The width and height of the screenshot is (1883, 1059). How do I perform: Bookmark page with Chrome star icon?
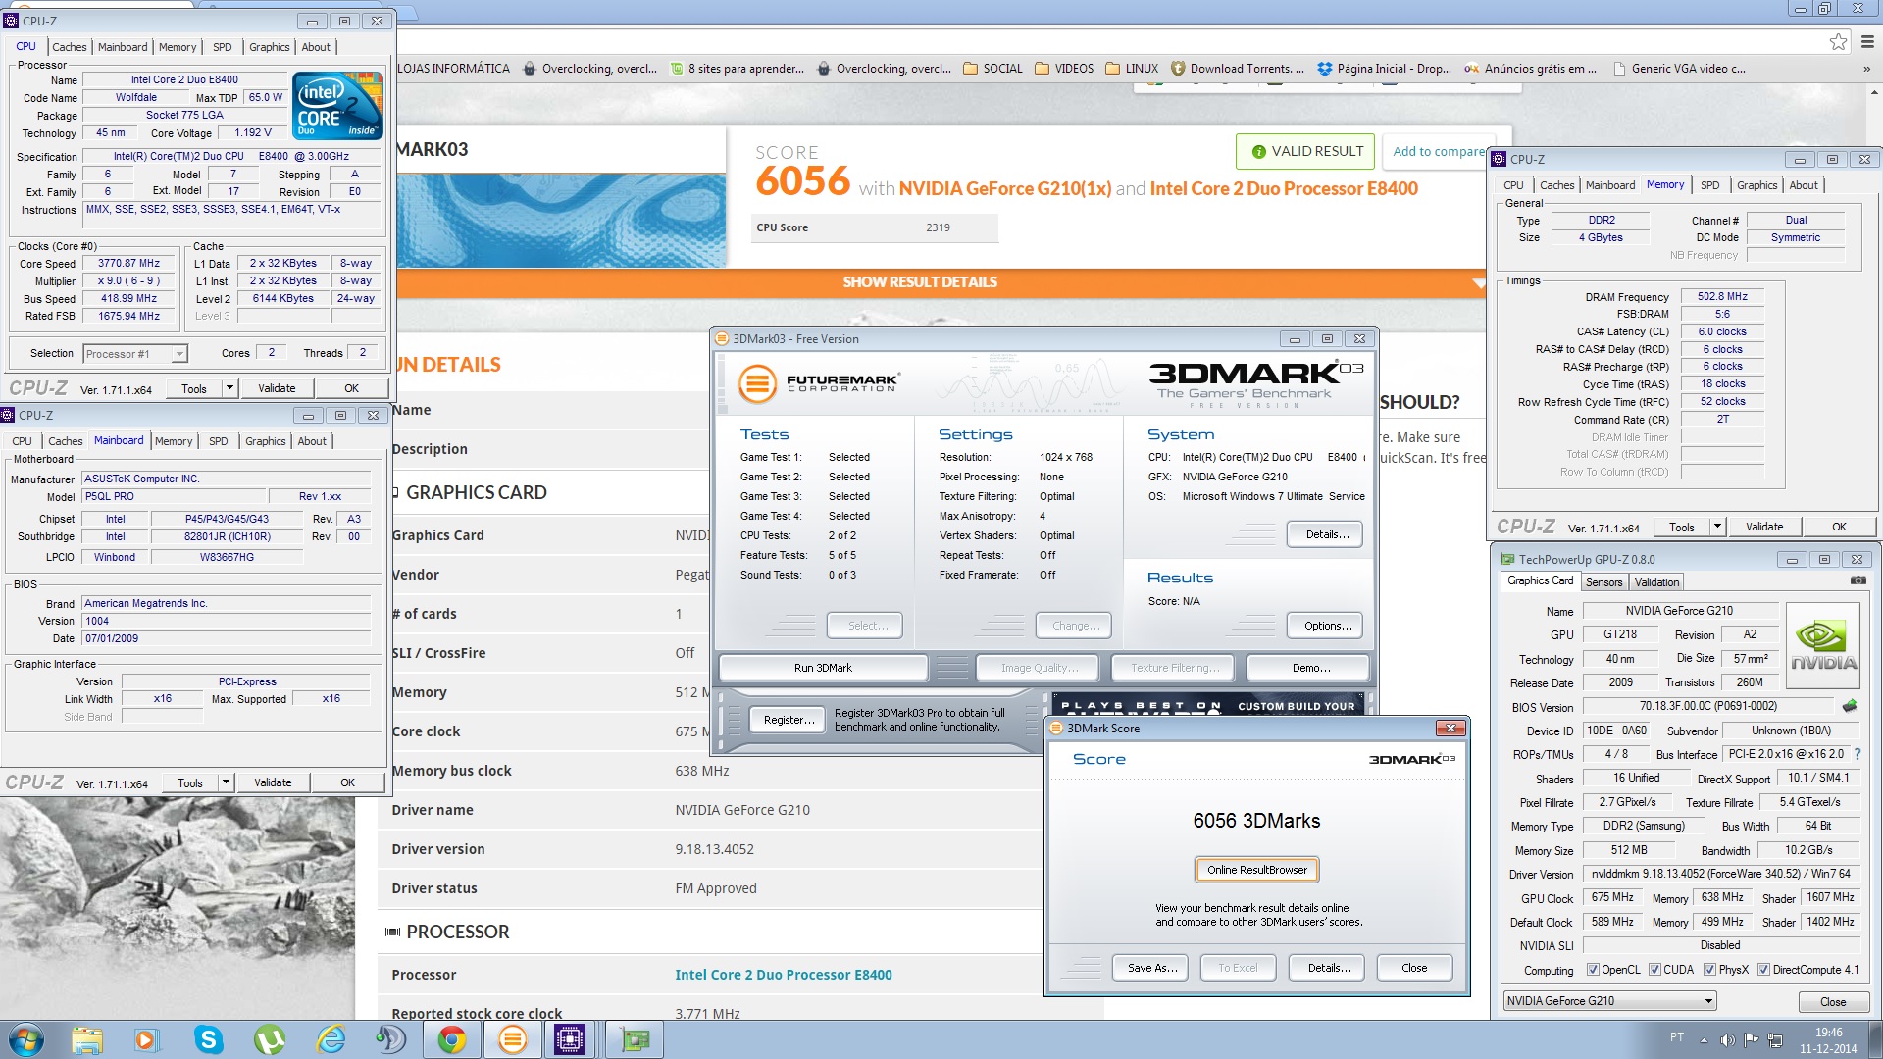[1838, 41]
